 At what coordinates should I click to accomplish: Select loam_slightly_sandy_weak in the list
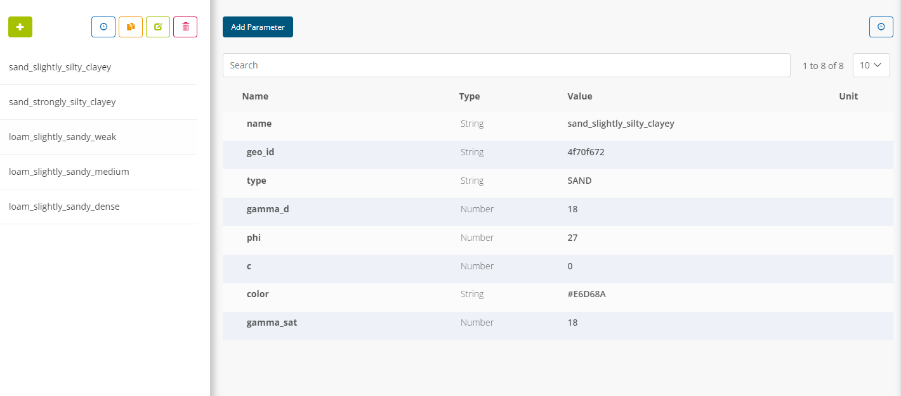[x=62, y=137]
